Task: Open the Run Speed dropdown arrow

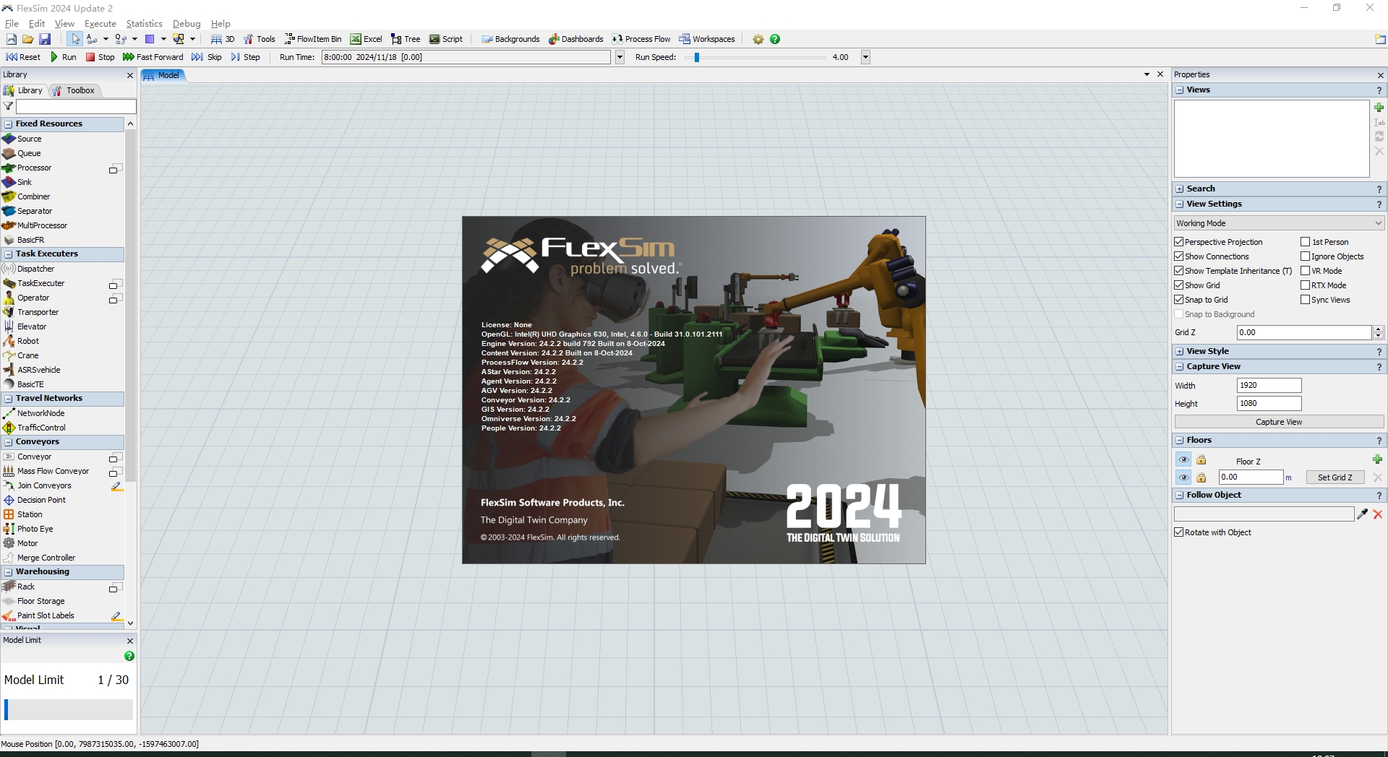Action: 865,57
